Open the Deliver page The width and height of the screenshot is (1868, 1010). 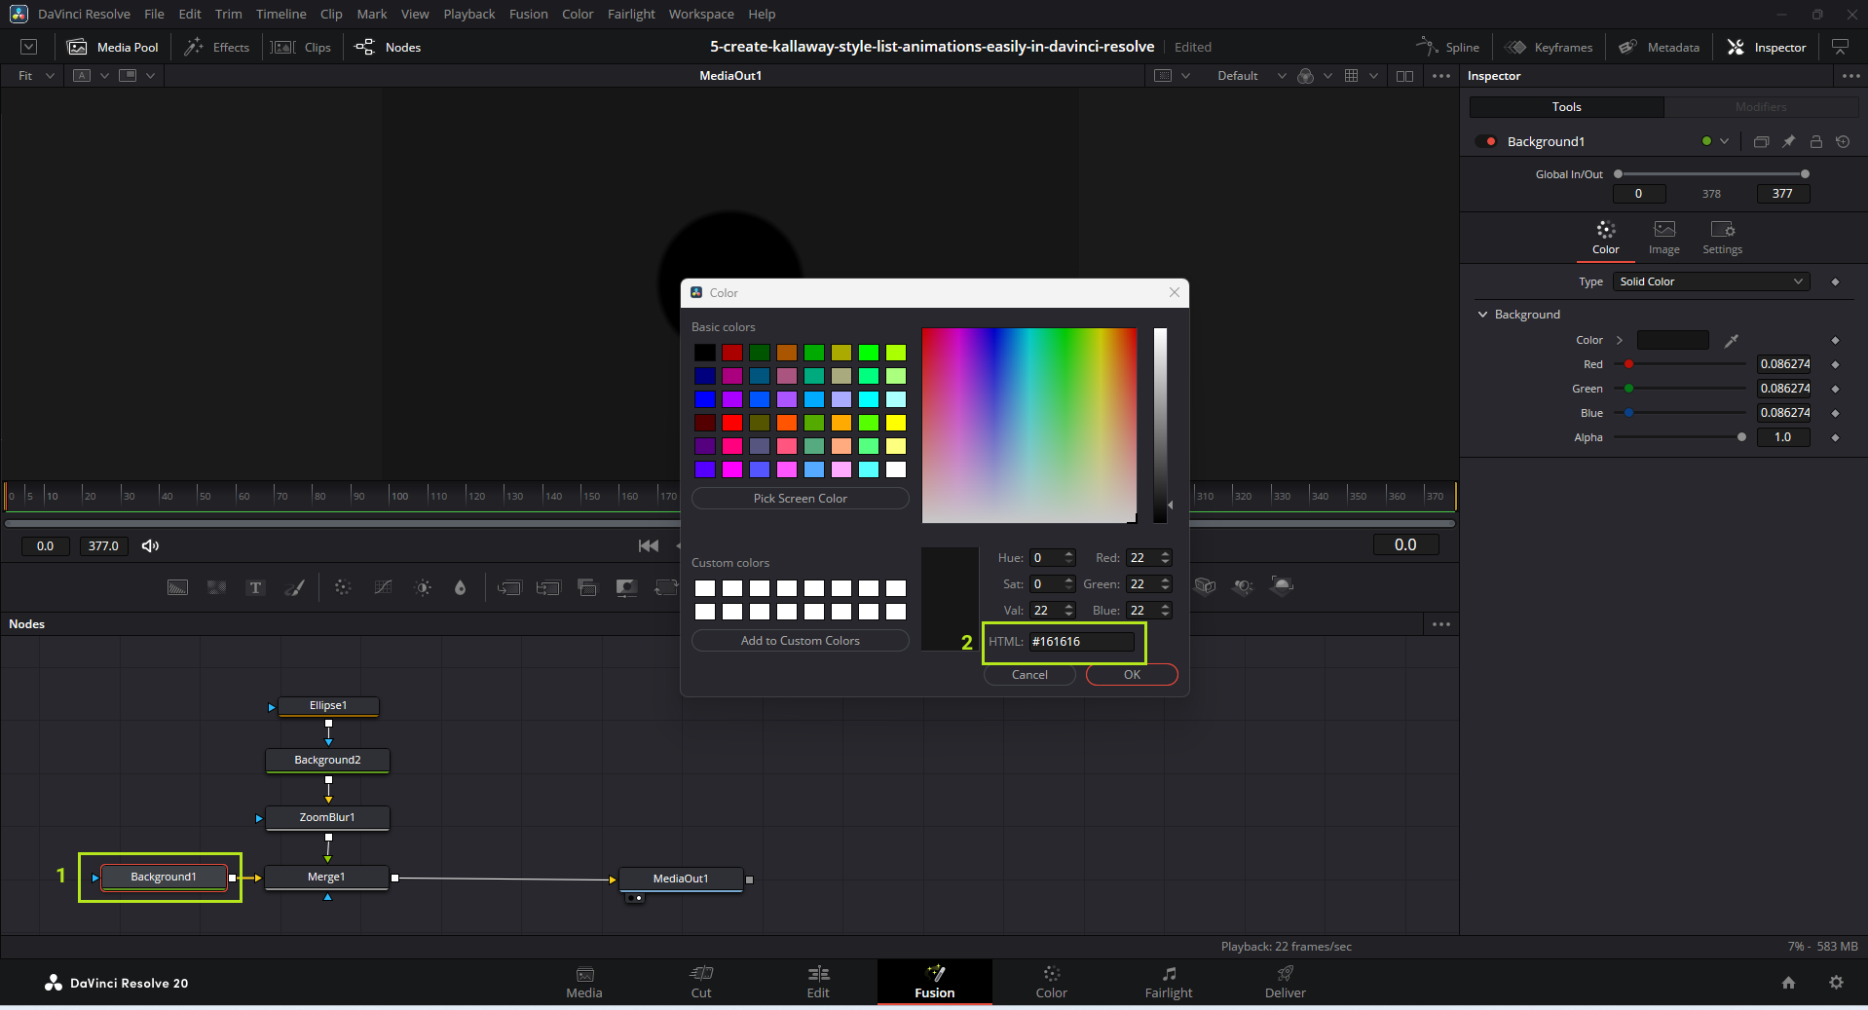point(1285,982)
